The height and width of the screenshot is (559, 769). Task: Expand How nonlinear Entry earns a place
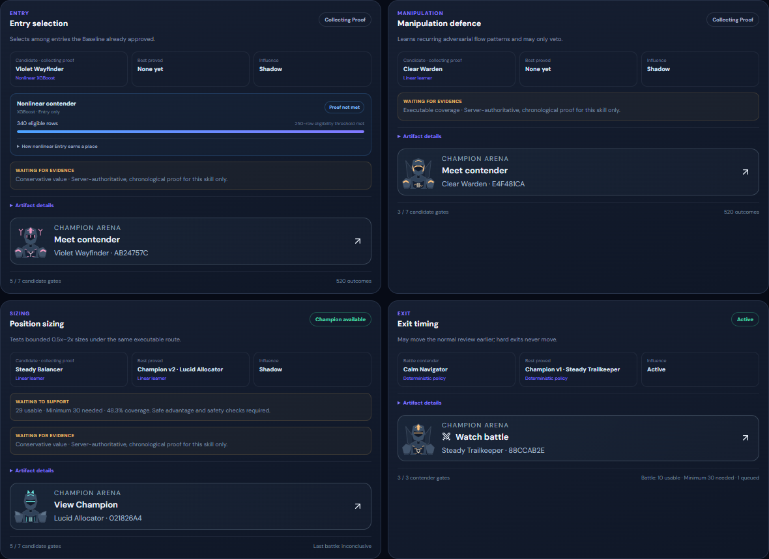57,146
